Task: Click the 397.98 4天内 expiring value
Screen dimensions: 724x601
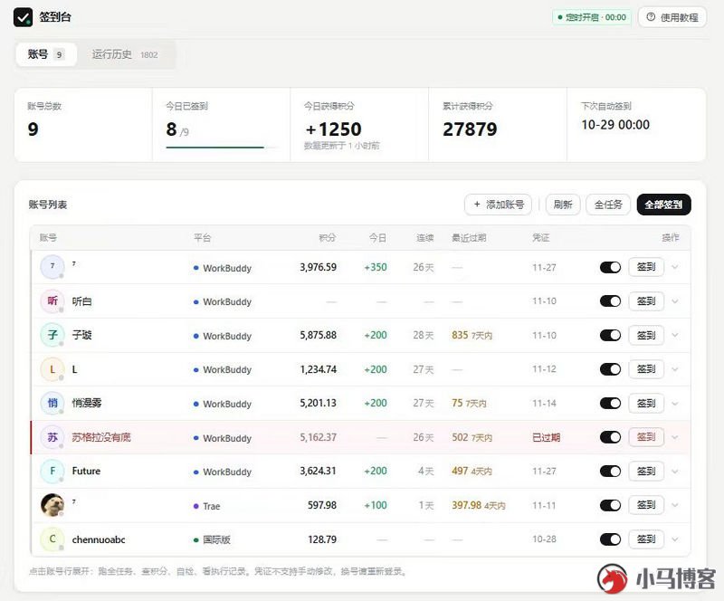Action: coord(479,505)
